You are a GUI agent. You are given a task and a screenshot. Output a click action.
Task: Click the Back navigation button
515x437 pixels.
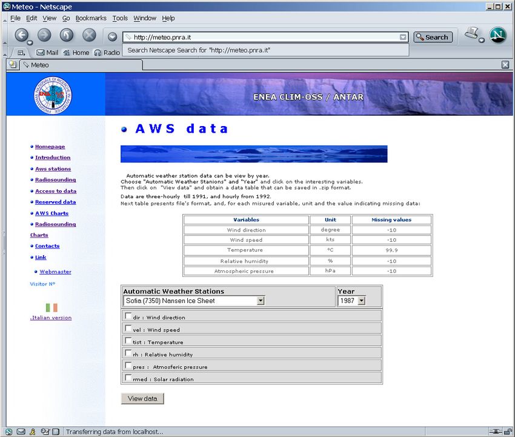[22, 35]
